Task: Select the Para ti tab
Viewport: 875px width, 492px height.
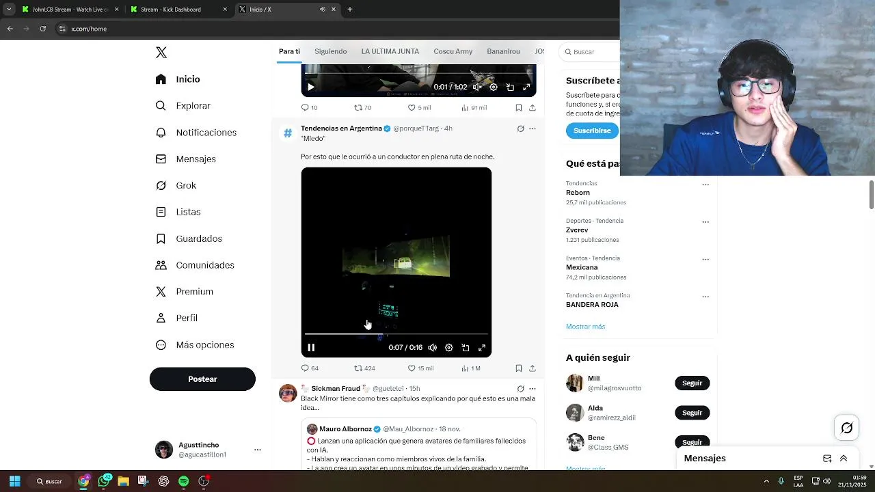Action: [x=289, y=52]
